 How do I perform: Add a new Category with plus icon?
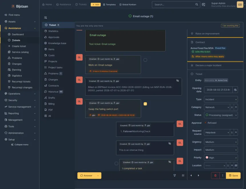tap(236, 107)
